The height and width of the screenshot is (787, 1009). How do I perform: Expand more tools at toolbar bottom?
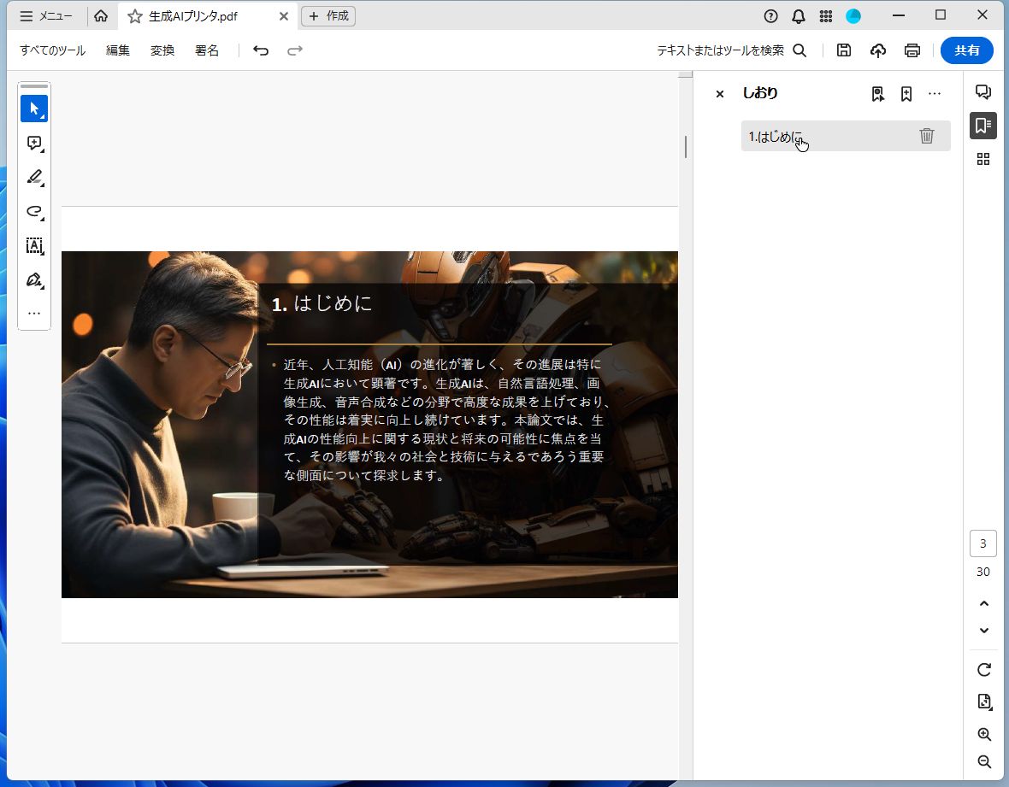pos(34,313)
